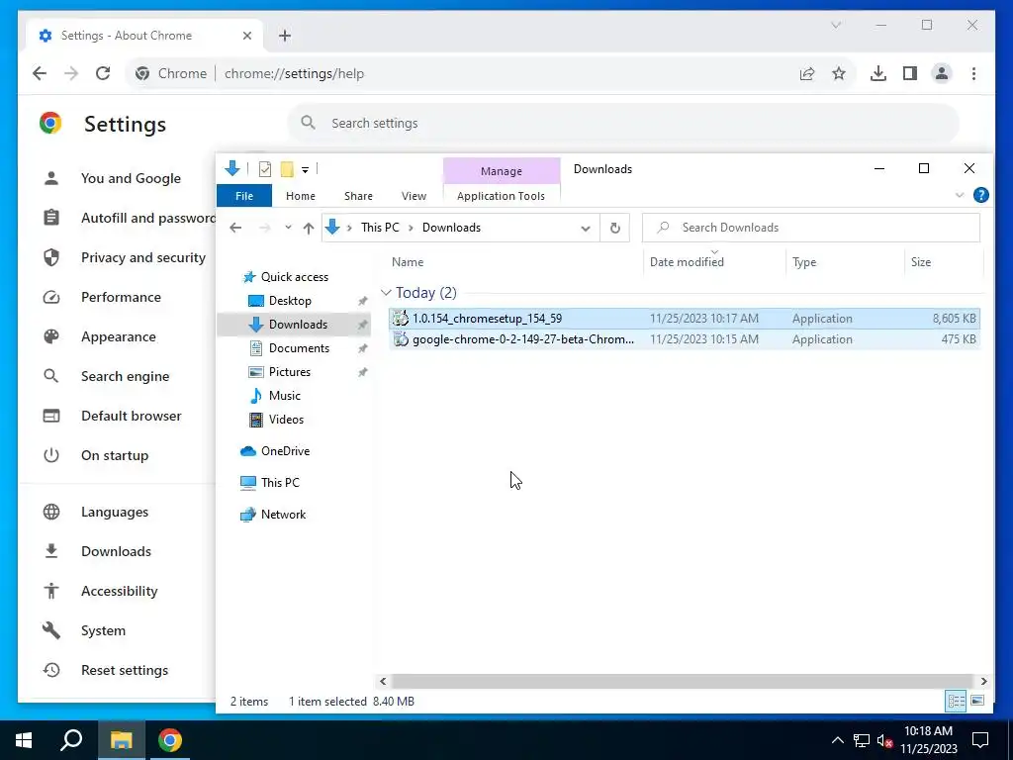Open Pictures in navigation pane
This screenshot has width=1013, height=760.
click(x=290, y=372)
